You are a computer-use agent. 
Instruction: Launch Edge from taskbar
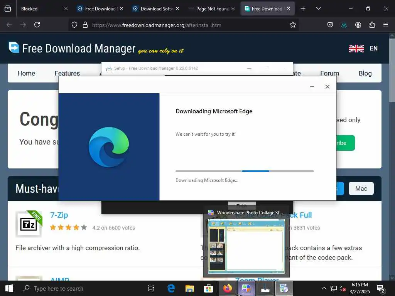point(171,288)
